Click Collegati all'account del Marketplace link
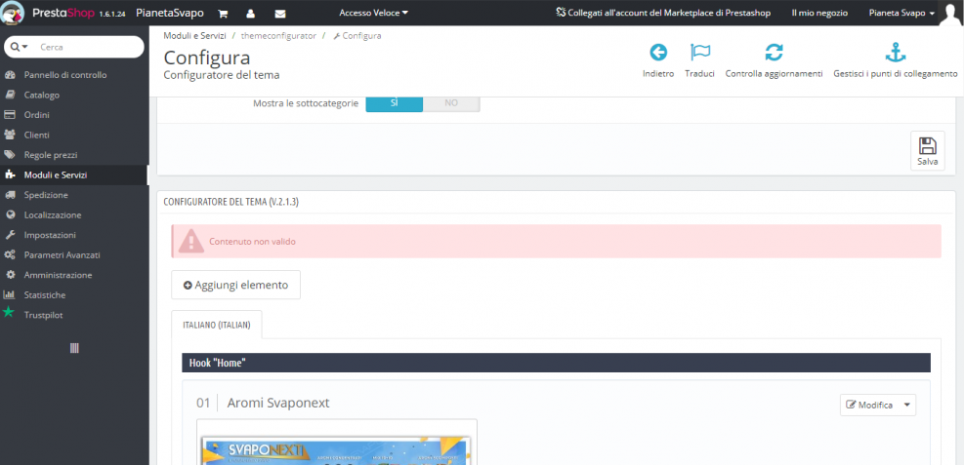The width and height of the screenshot is (964, 465). 663,13
